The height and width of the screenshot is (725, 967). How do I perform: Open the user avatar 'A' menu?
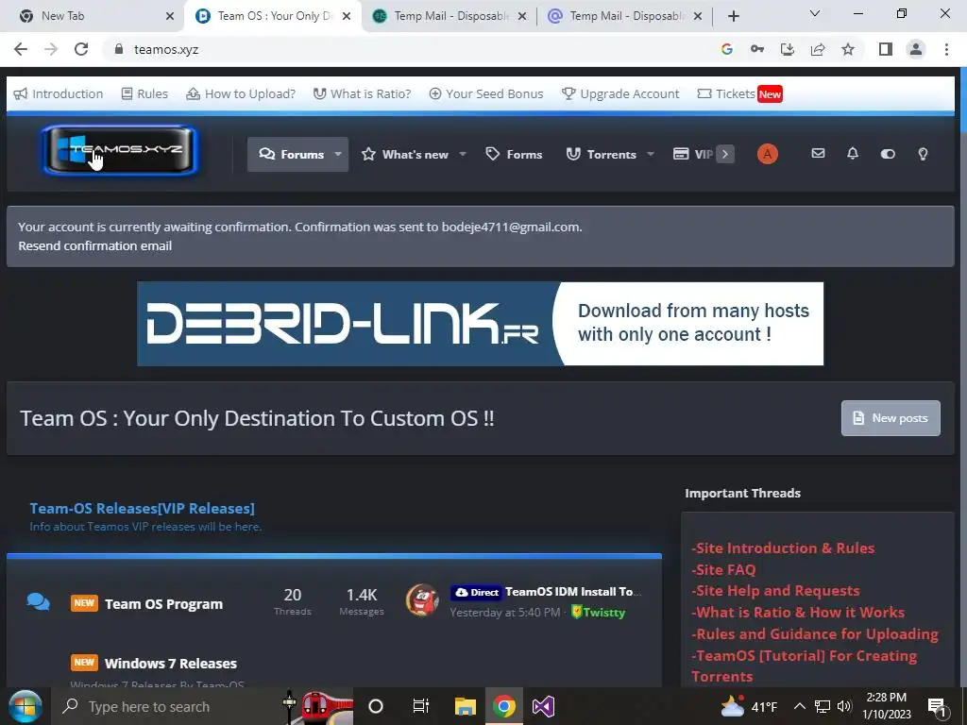[x=767, y=154]
